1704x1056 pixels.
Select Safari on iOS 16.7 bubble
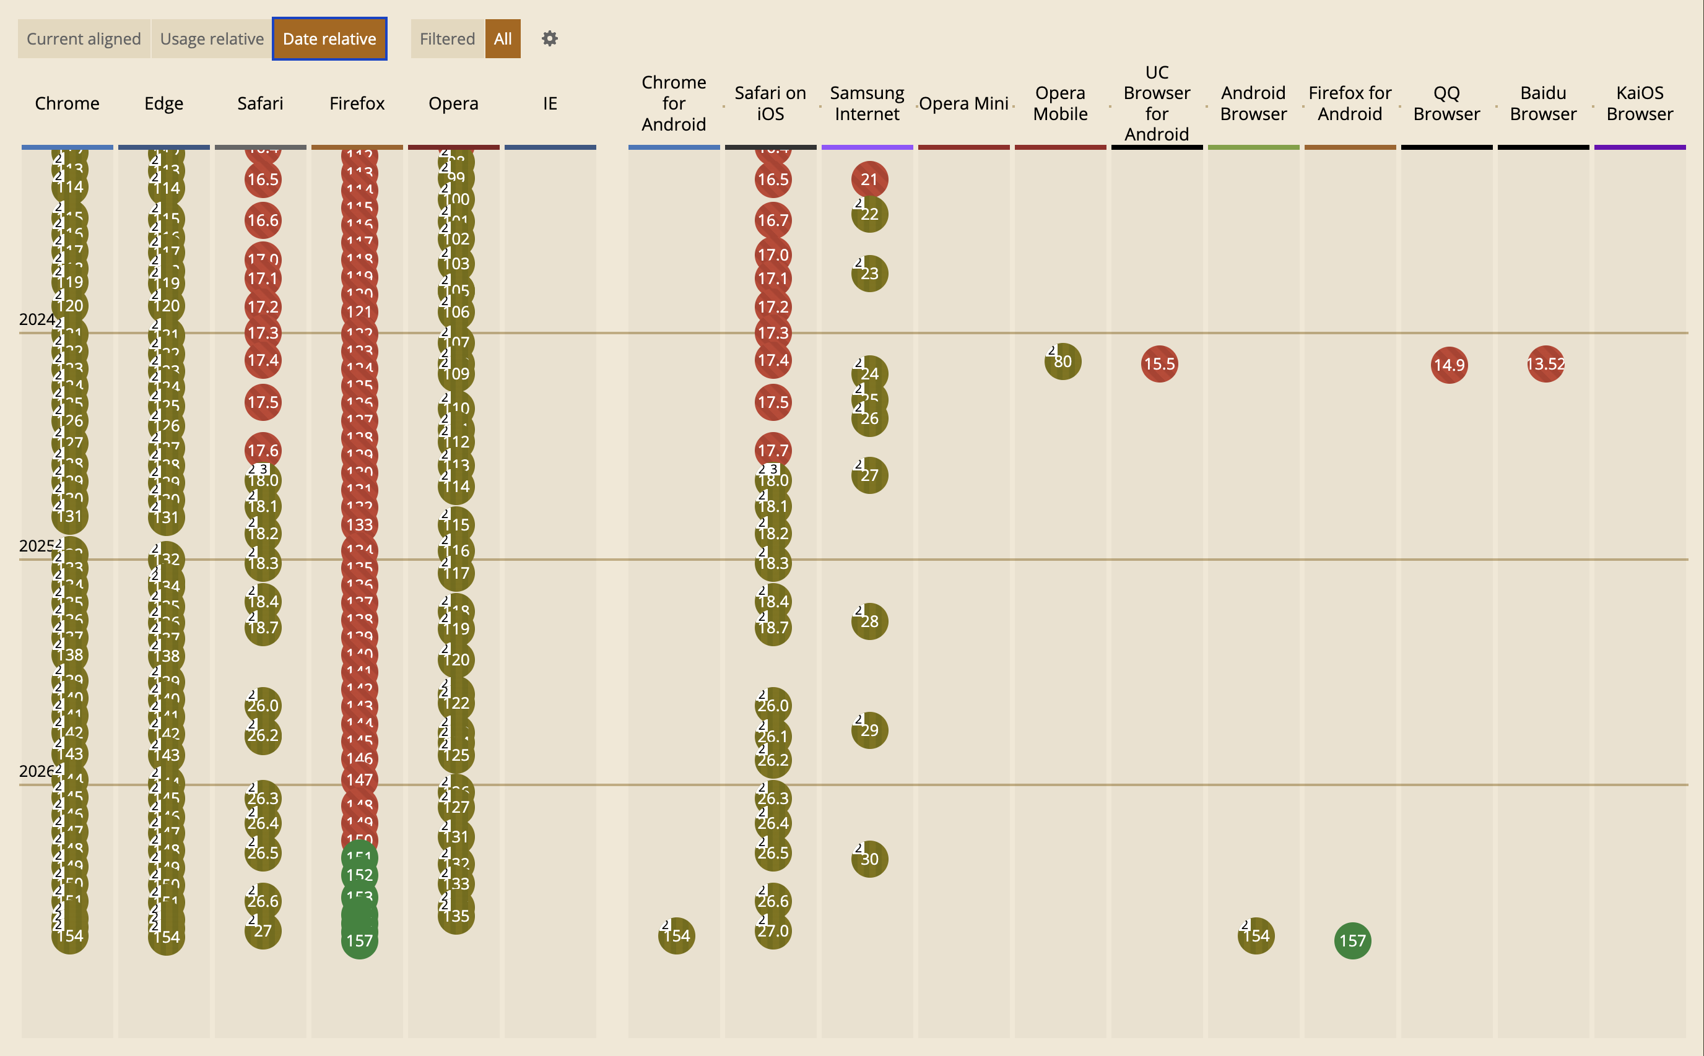pyautogui.click(x=773, y=221)
